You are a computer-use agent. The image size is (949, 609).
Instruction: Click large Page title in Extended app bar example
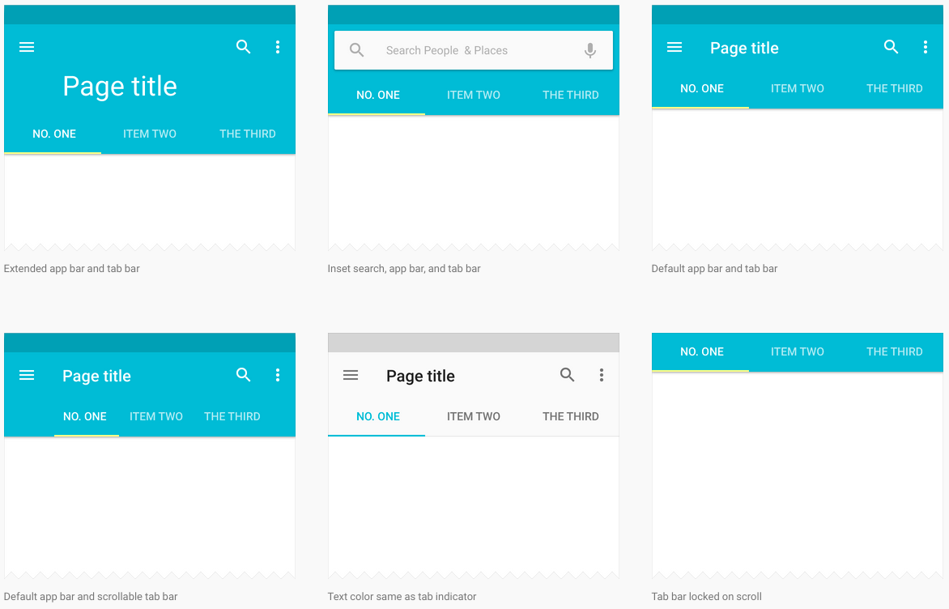120,87
